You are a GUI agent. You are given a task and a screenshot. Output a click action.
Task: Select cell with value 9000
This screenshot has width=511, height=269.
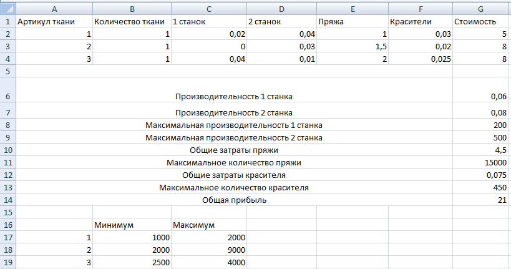pyautogui.click(x=209, y=250)
